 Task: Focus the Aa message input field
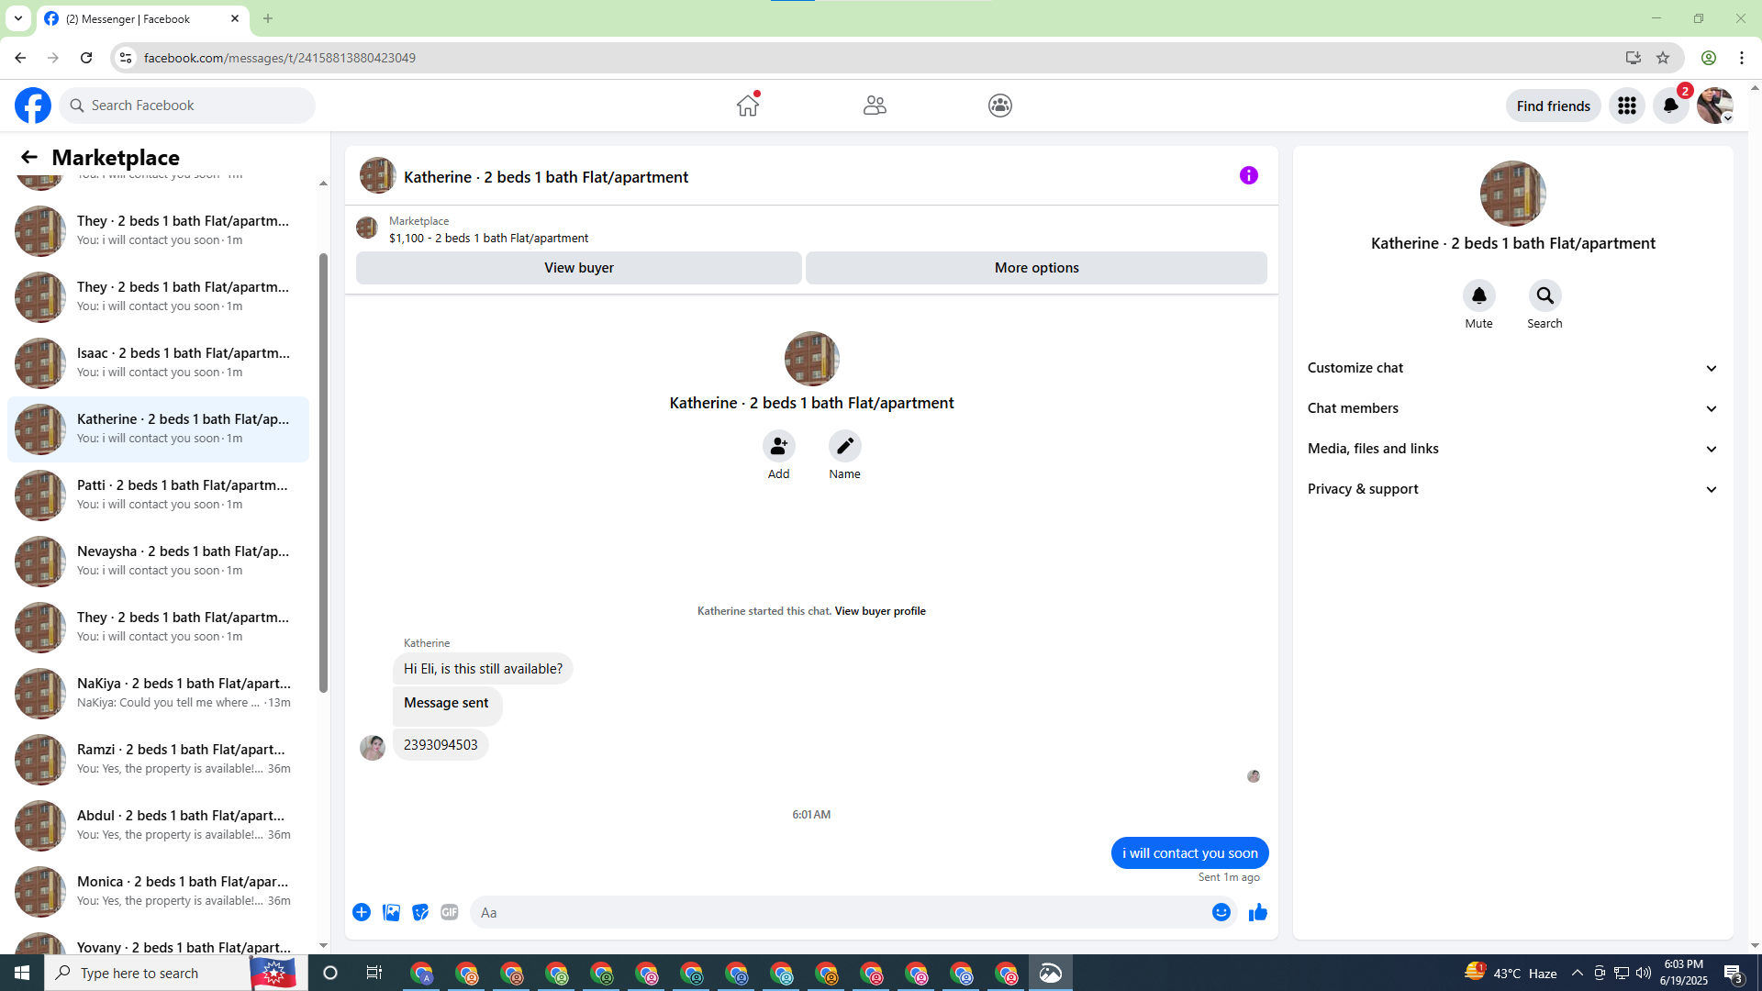[840, 912]
